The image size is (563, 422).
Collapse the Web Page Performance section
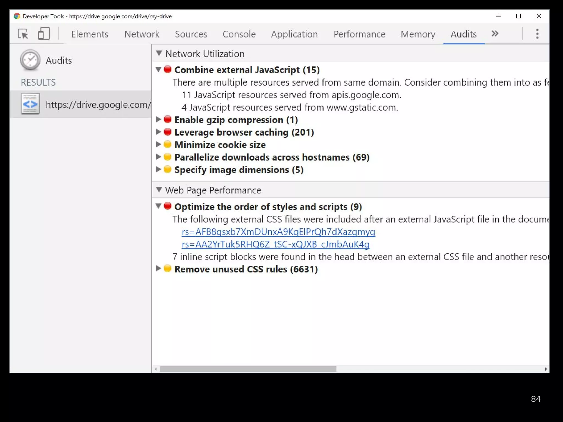pyautogui.click(x=159, y=190)
